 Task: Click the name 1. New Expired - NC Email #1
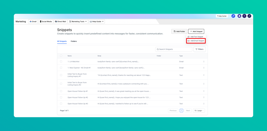[79, 68]
